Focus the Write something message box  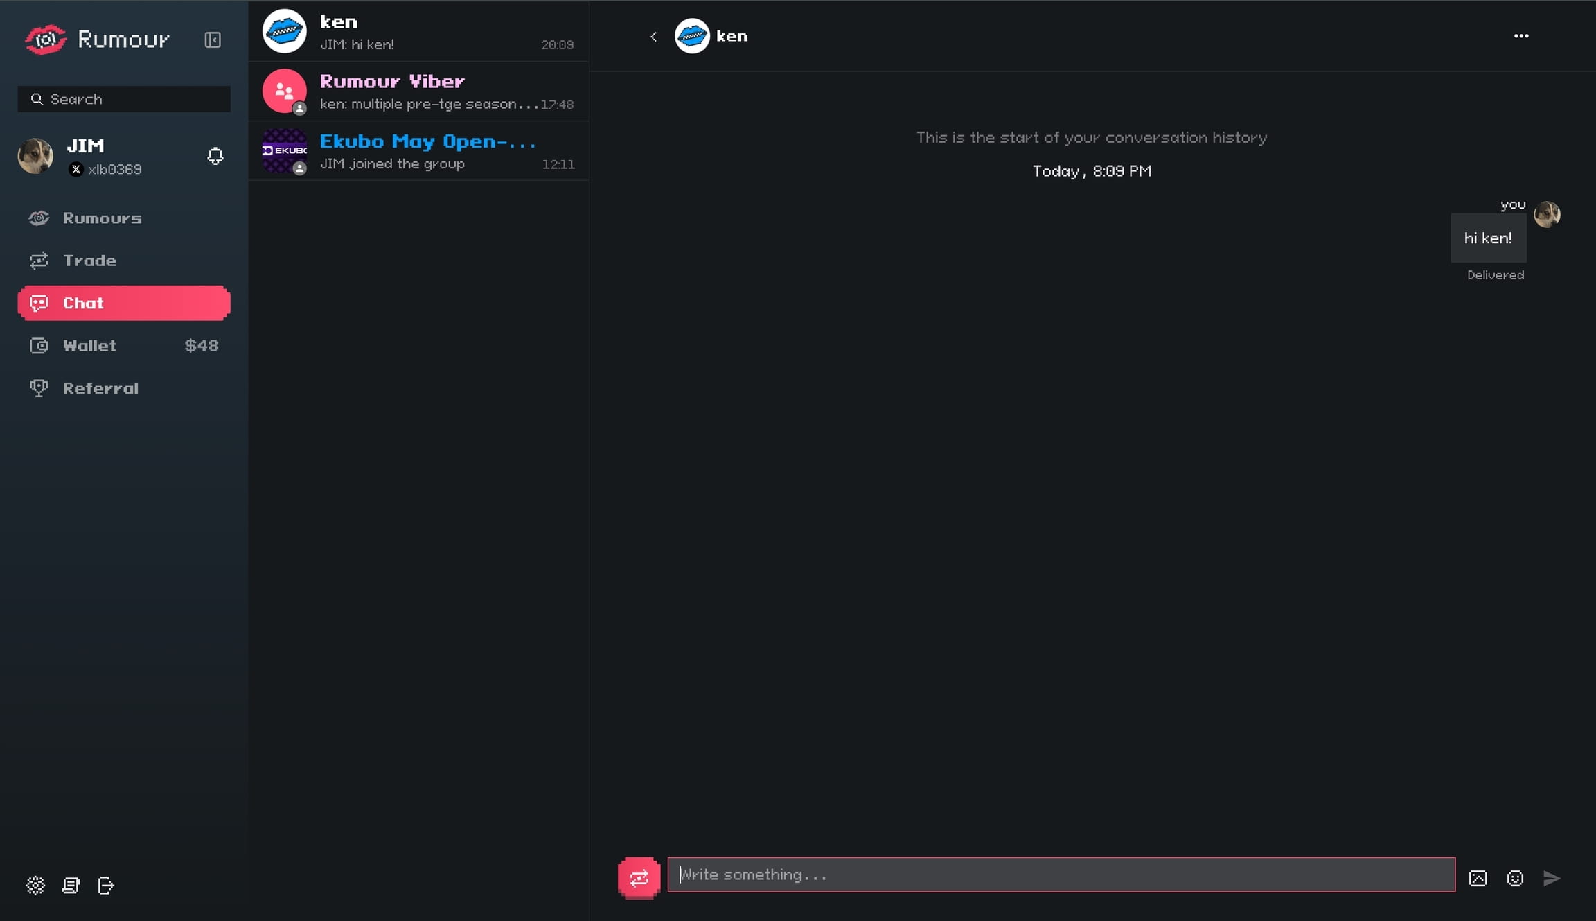(x=1060, y=875)
